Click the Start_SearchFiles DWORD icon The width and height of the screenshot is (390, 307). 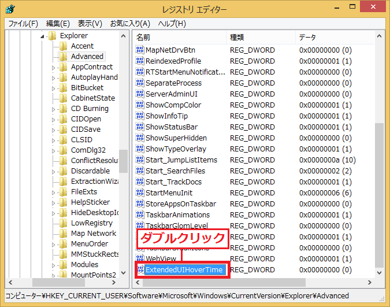pyautogui.click(x=140, y=171)
